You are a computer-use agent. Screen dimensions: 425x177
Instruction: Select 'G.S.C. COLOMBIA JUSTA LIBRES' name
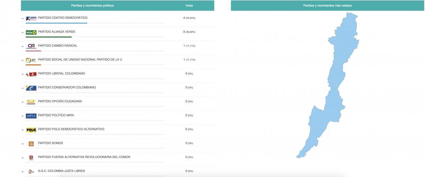click(62, 171)
